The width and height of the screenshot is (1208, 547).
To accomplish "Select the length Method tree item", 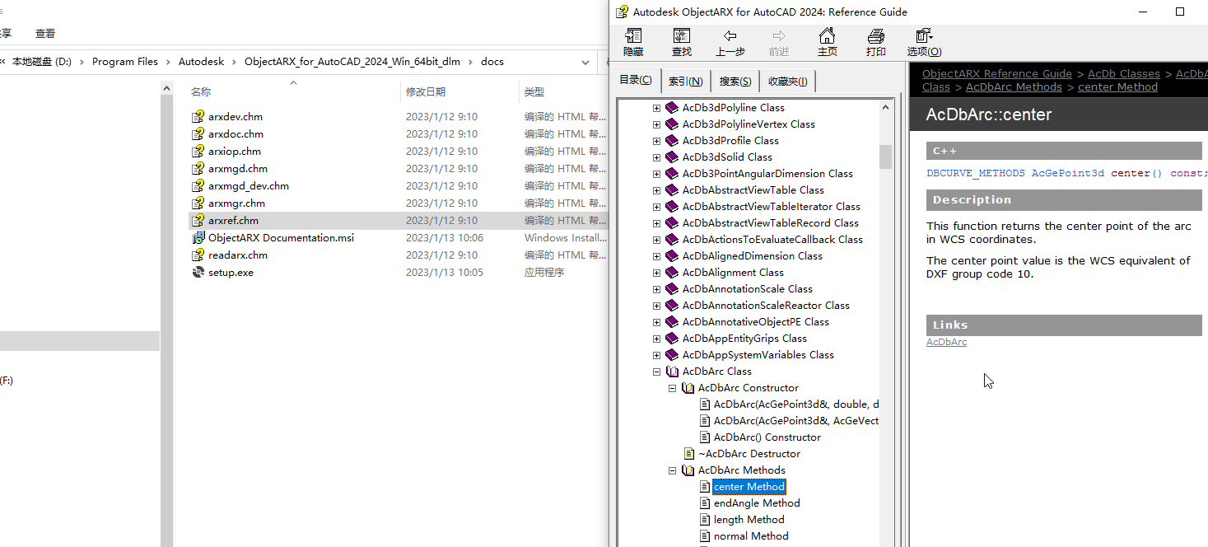I will click(x=749, y=520).
